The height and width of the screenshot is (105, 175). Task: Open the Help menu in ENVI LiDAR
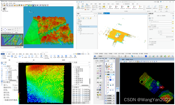point(14,3)
